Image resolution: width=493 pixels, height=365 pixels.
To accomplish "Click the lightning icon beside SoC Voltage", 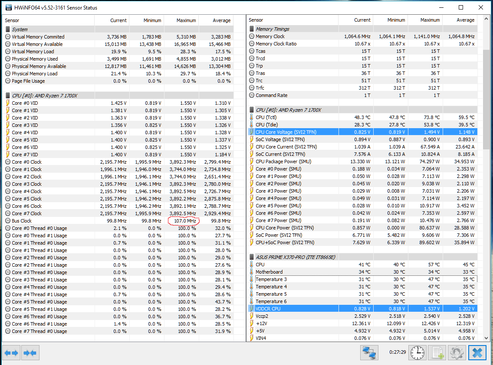I will click(x=252, y=139).
